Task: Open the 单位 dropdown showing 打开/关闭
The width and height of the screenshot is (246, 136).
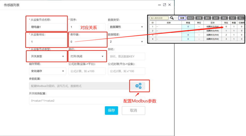Action: coord(87,56)
